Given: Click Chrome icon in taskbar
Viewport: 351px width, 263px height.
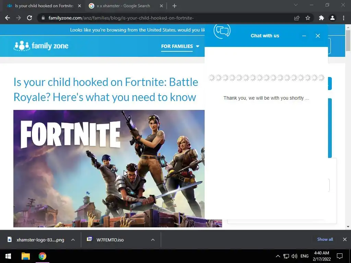Looking at the screenshot, I should pos(42,256).
